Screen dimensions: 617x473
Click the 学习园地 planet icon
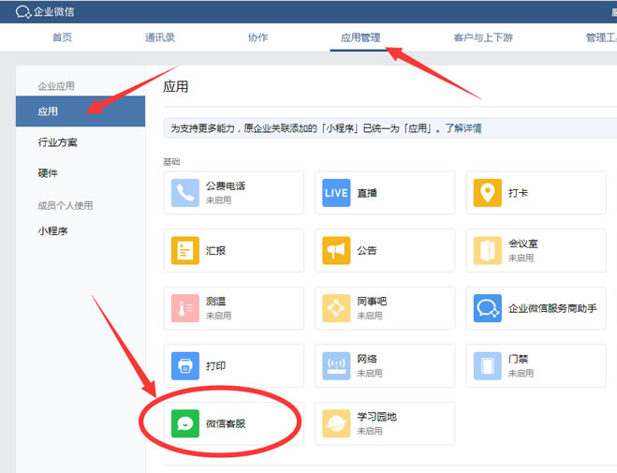tap(337, 423)
